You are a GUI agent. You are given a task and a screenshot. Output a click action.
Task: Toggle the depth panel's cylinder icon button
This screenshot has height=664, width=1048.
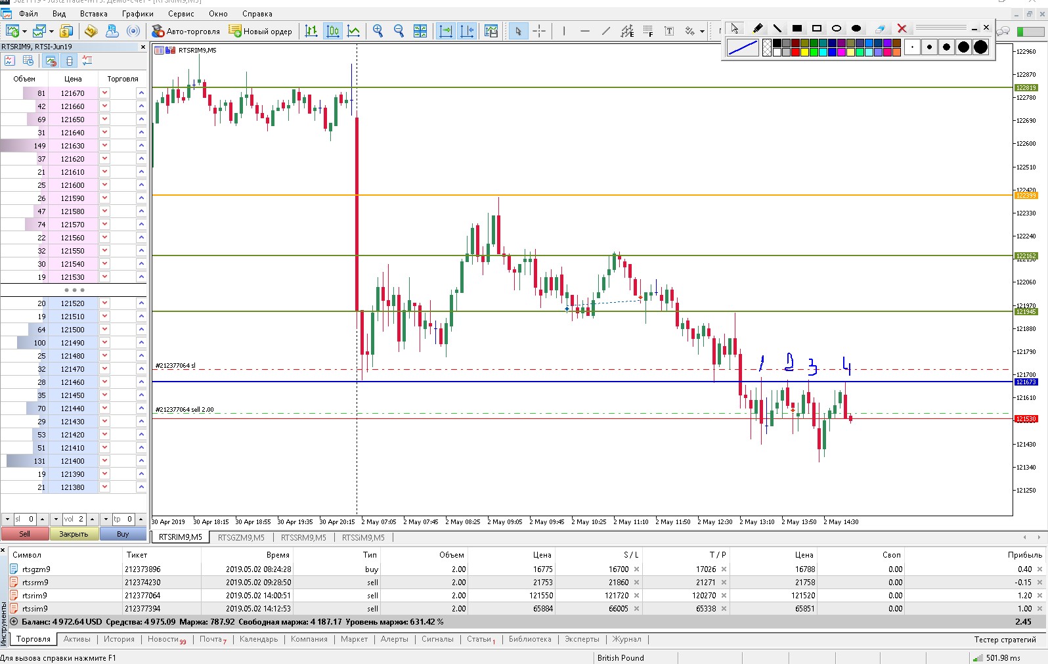pos(70,60)
